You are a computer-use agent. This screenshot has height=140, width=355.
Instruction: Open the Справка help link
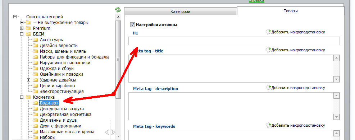(256, 1)
